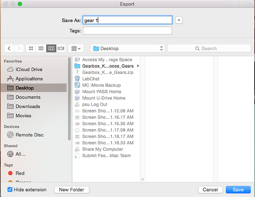Switch to list view
Image resolution: width=255 pixels, height=197 pixels.
click(41, 48)
